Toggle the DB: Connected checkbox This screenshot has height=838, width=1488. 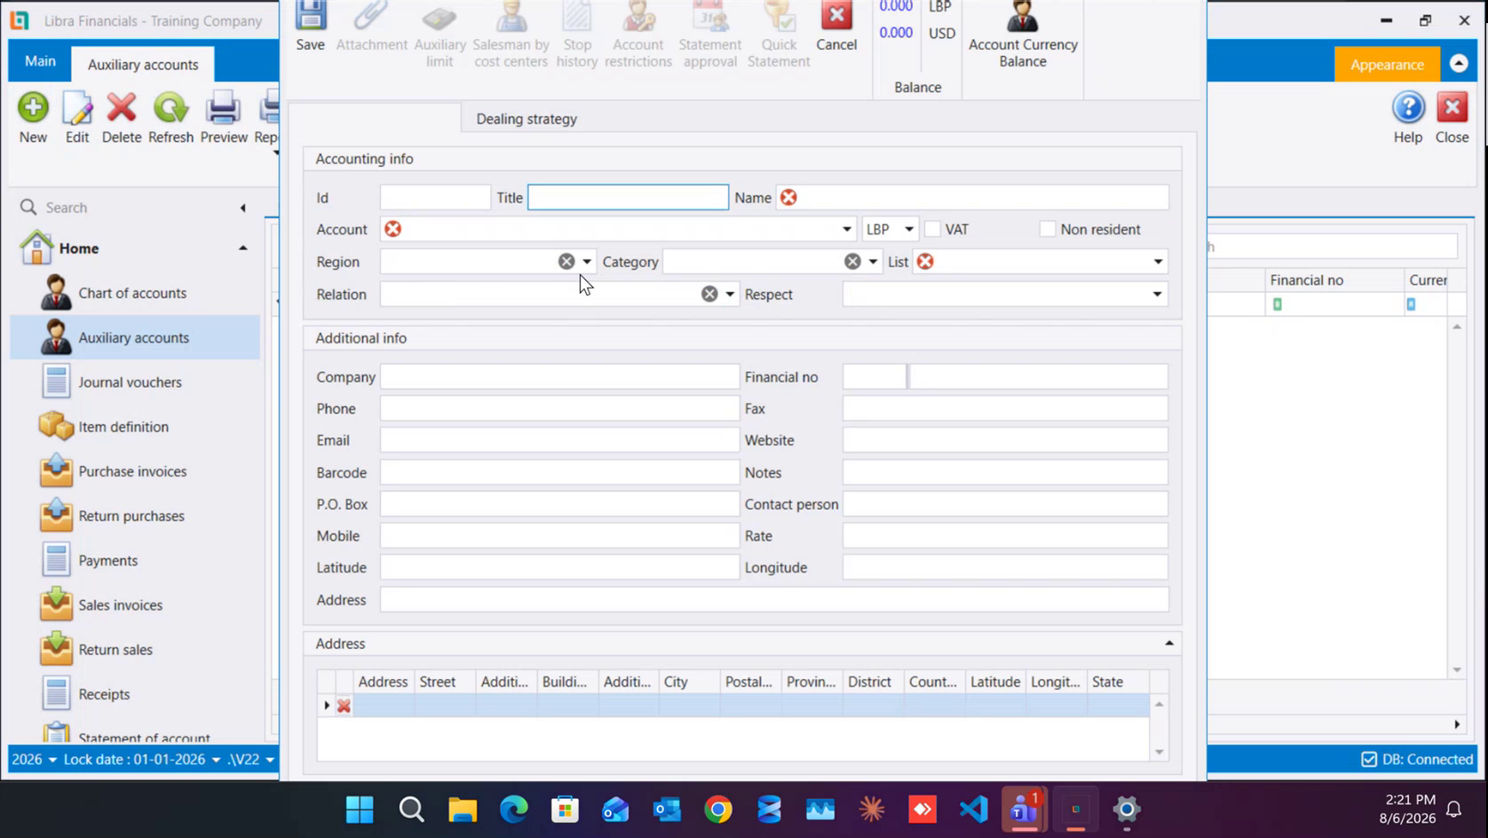click(x=1369, y=759)
